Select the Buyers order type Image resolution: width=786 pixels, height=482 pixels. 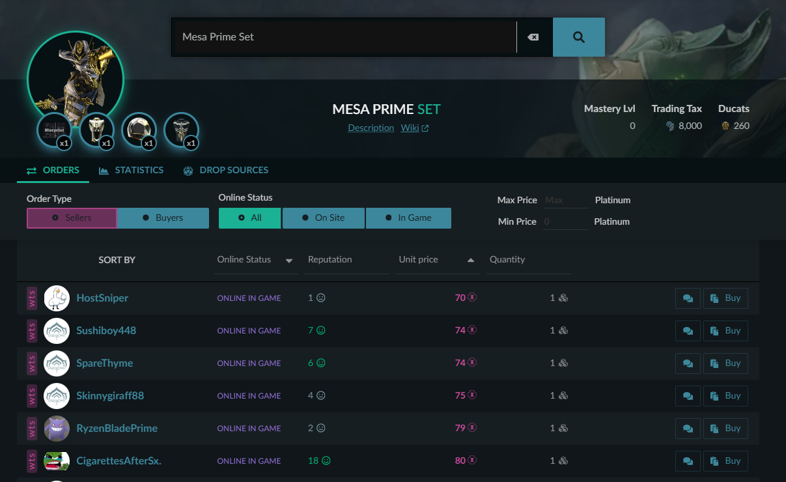(163, 218)
